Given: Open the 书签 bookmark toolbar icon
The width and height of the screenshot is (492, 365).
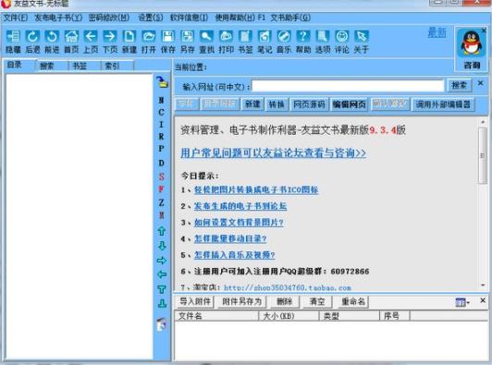Looking at the screenshot, I should coord(245,37).
